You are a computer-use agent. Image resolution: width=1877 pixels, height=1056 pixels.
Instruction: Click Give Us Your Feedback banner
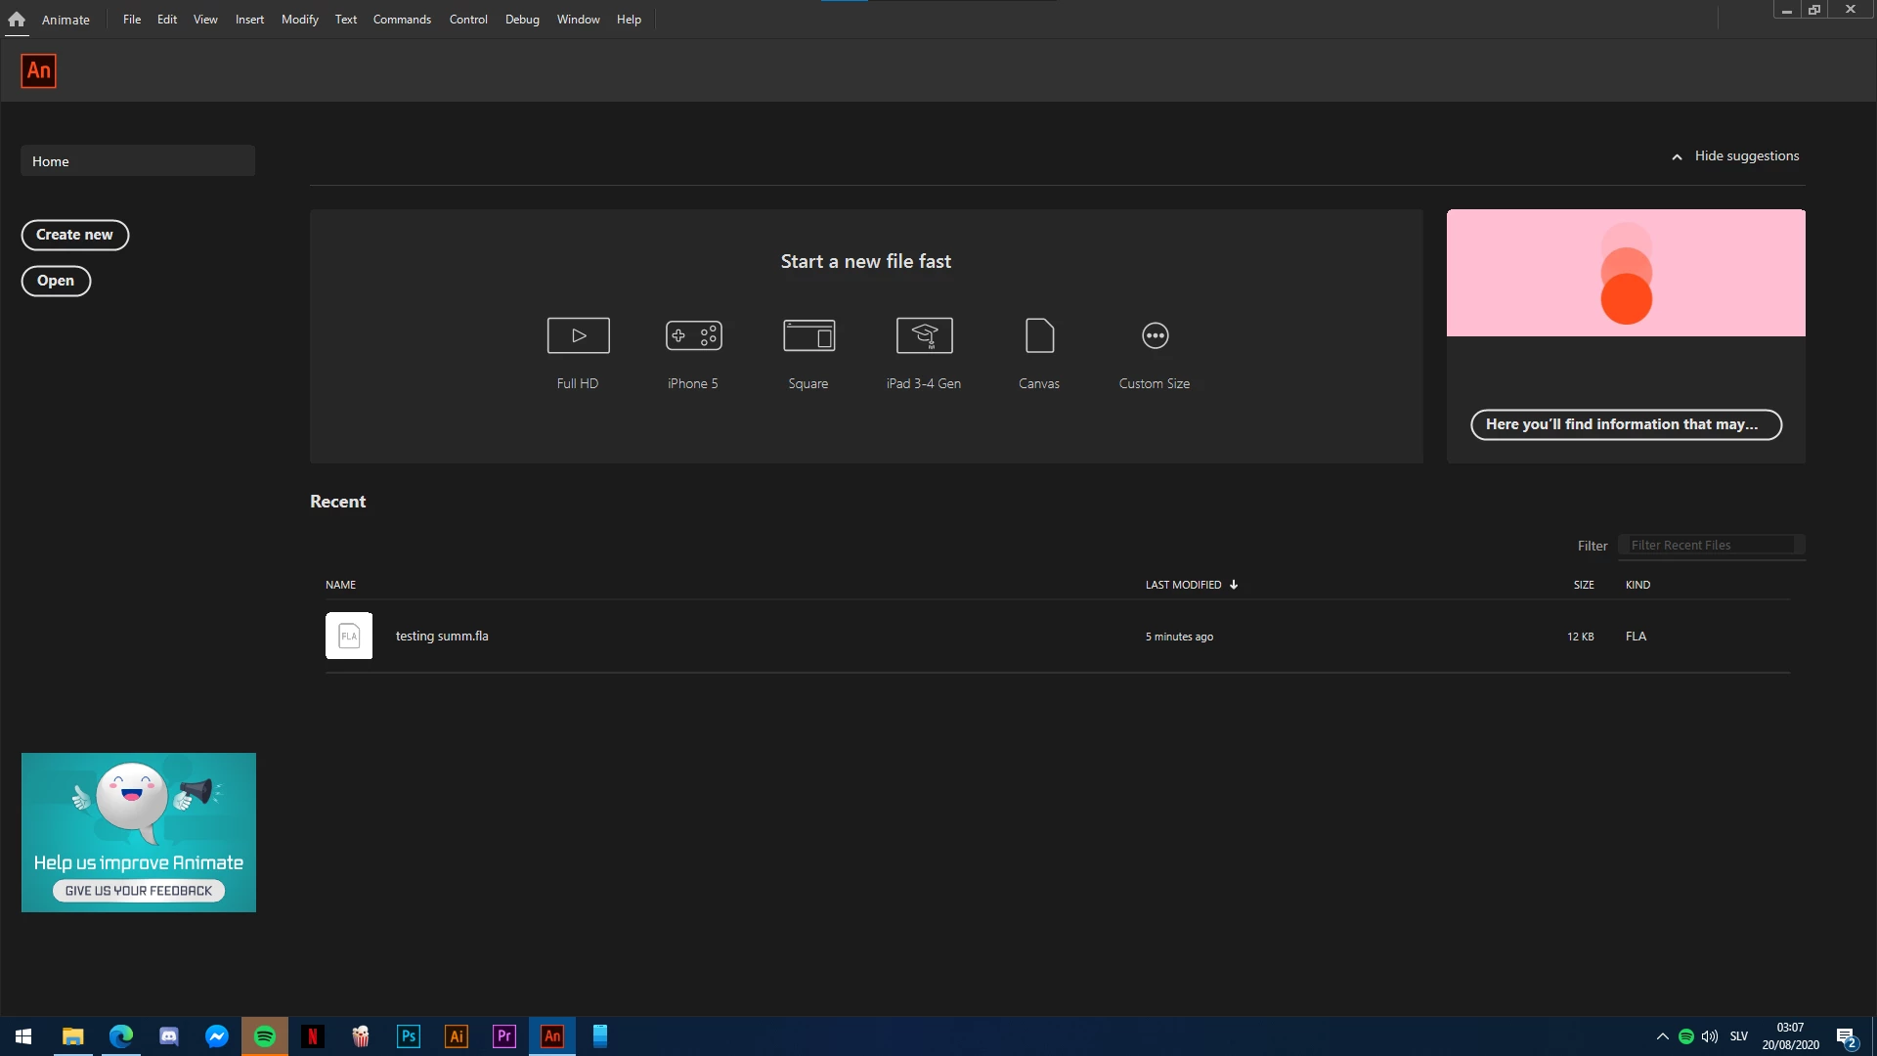pyautogui.click(x=139, y=890)
